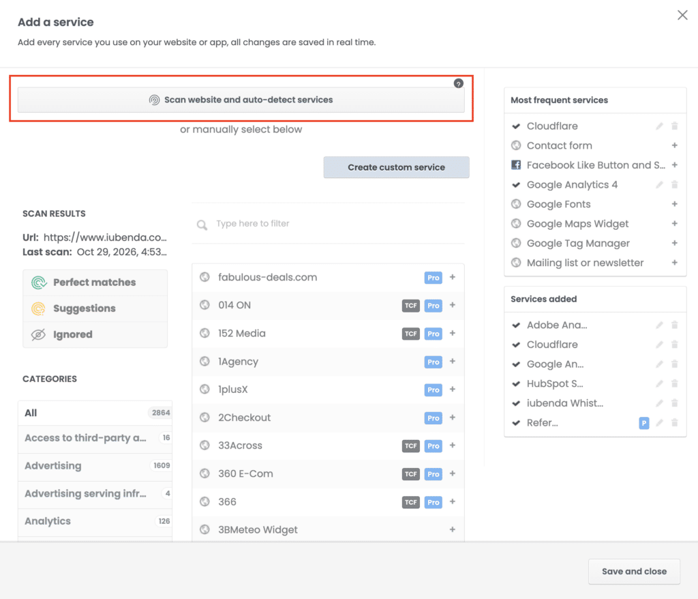Viewport: 698px width, 599px height.
Task: Select Ignored scan filter
Action: [95, 334]
